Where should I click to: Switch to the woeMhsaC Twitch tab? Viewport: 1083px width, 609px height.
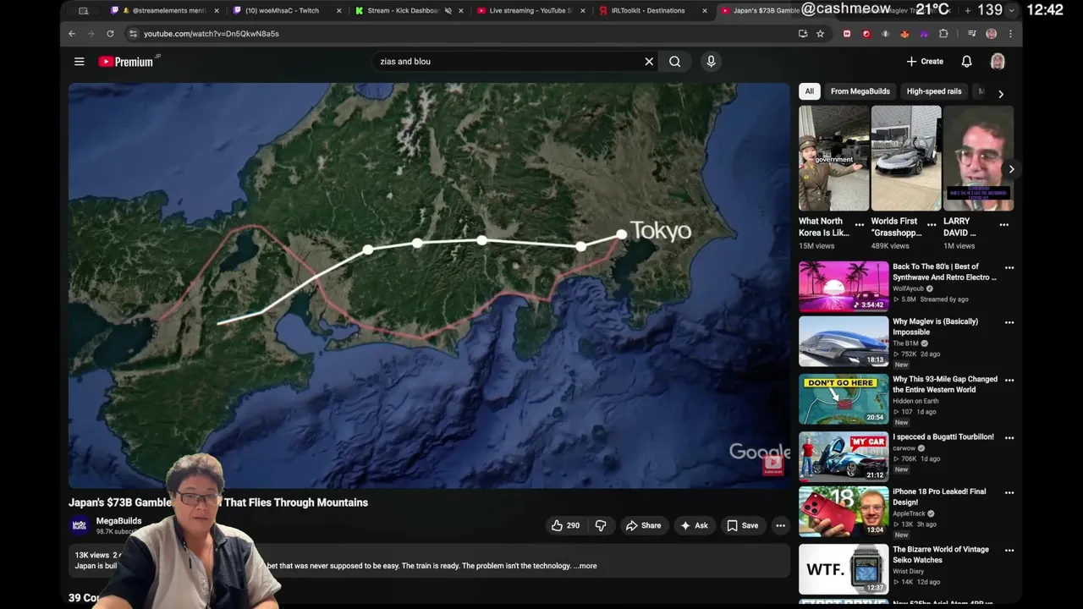click(289, 11)
